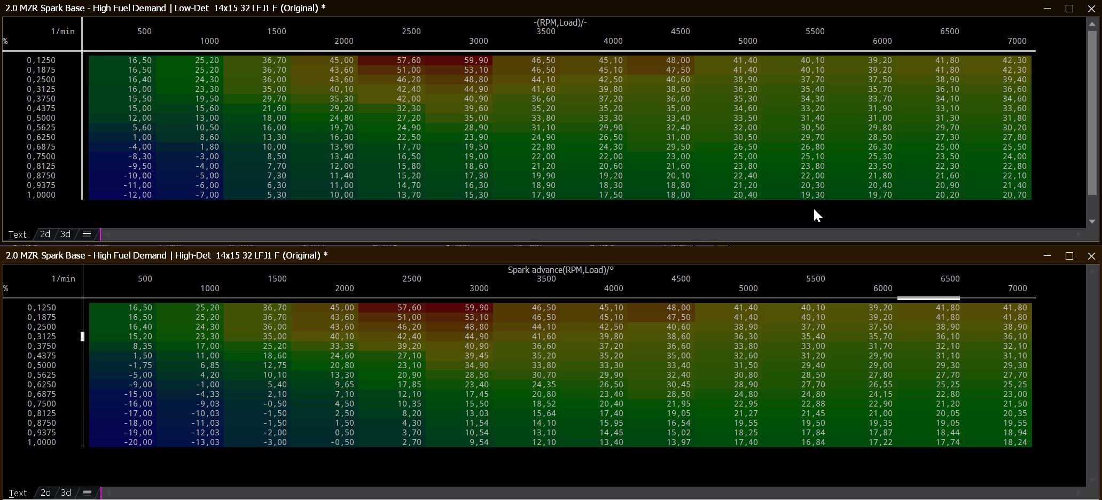
Task: Close the High-Det spark map window
Action: click(x=1091, y=256)
